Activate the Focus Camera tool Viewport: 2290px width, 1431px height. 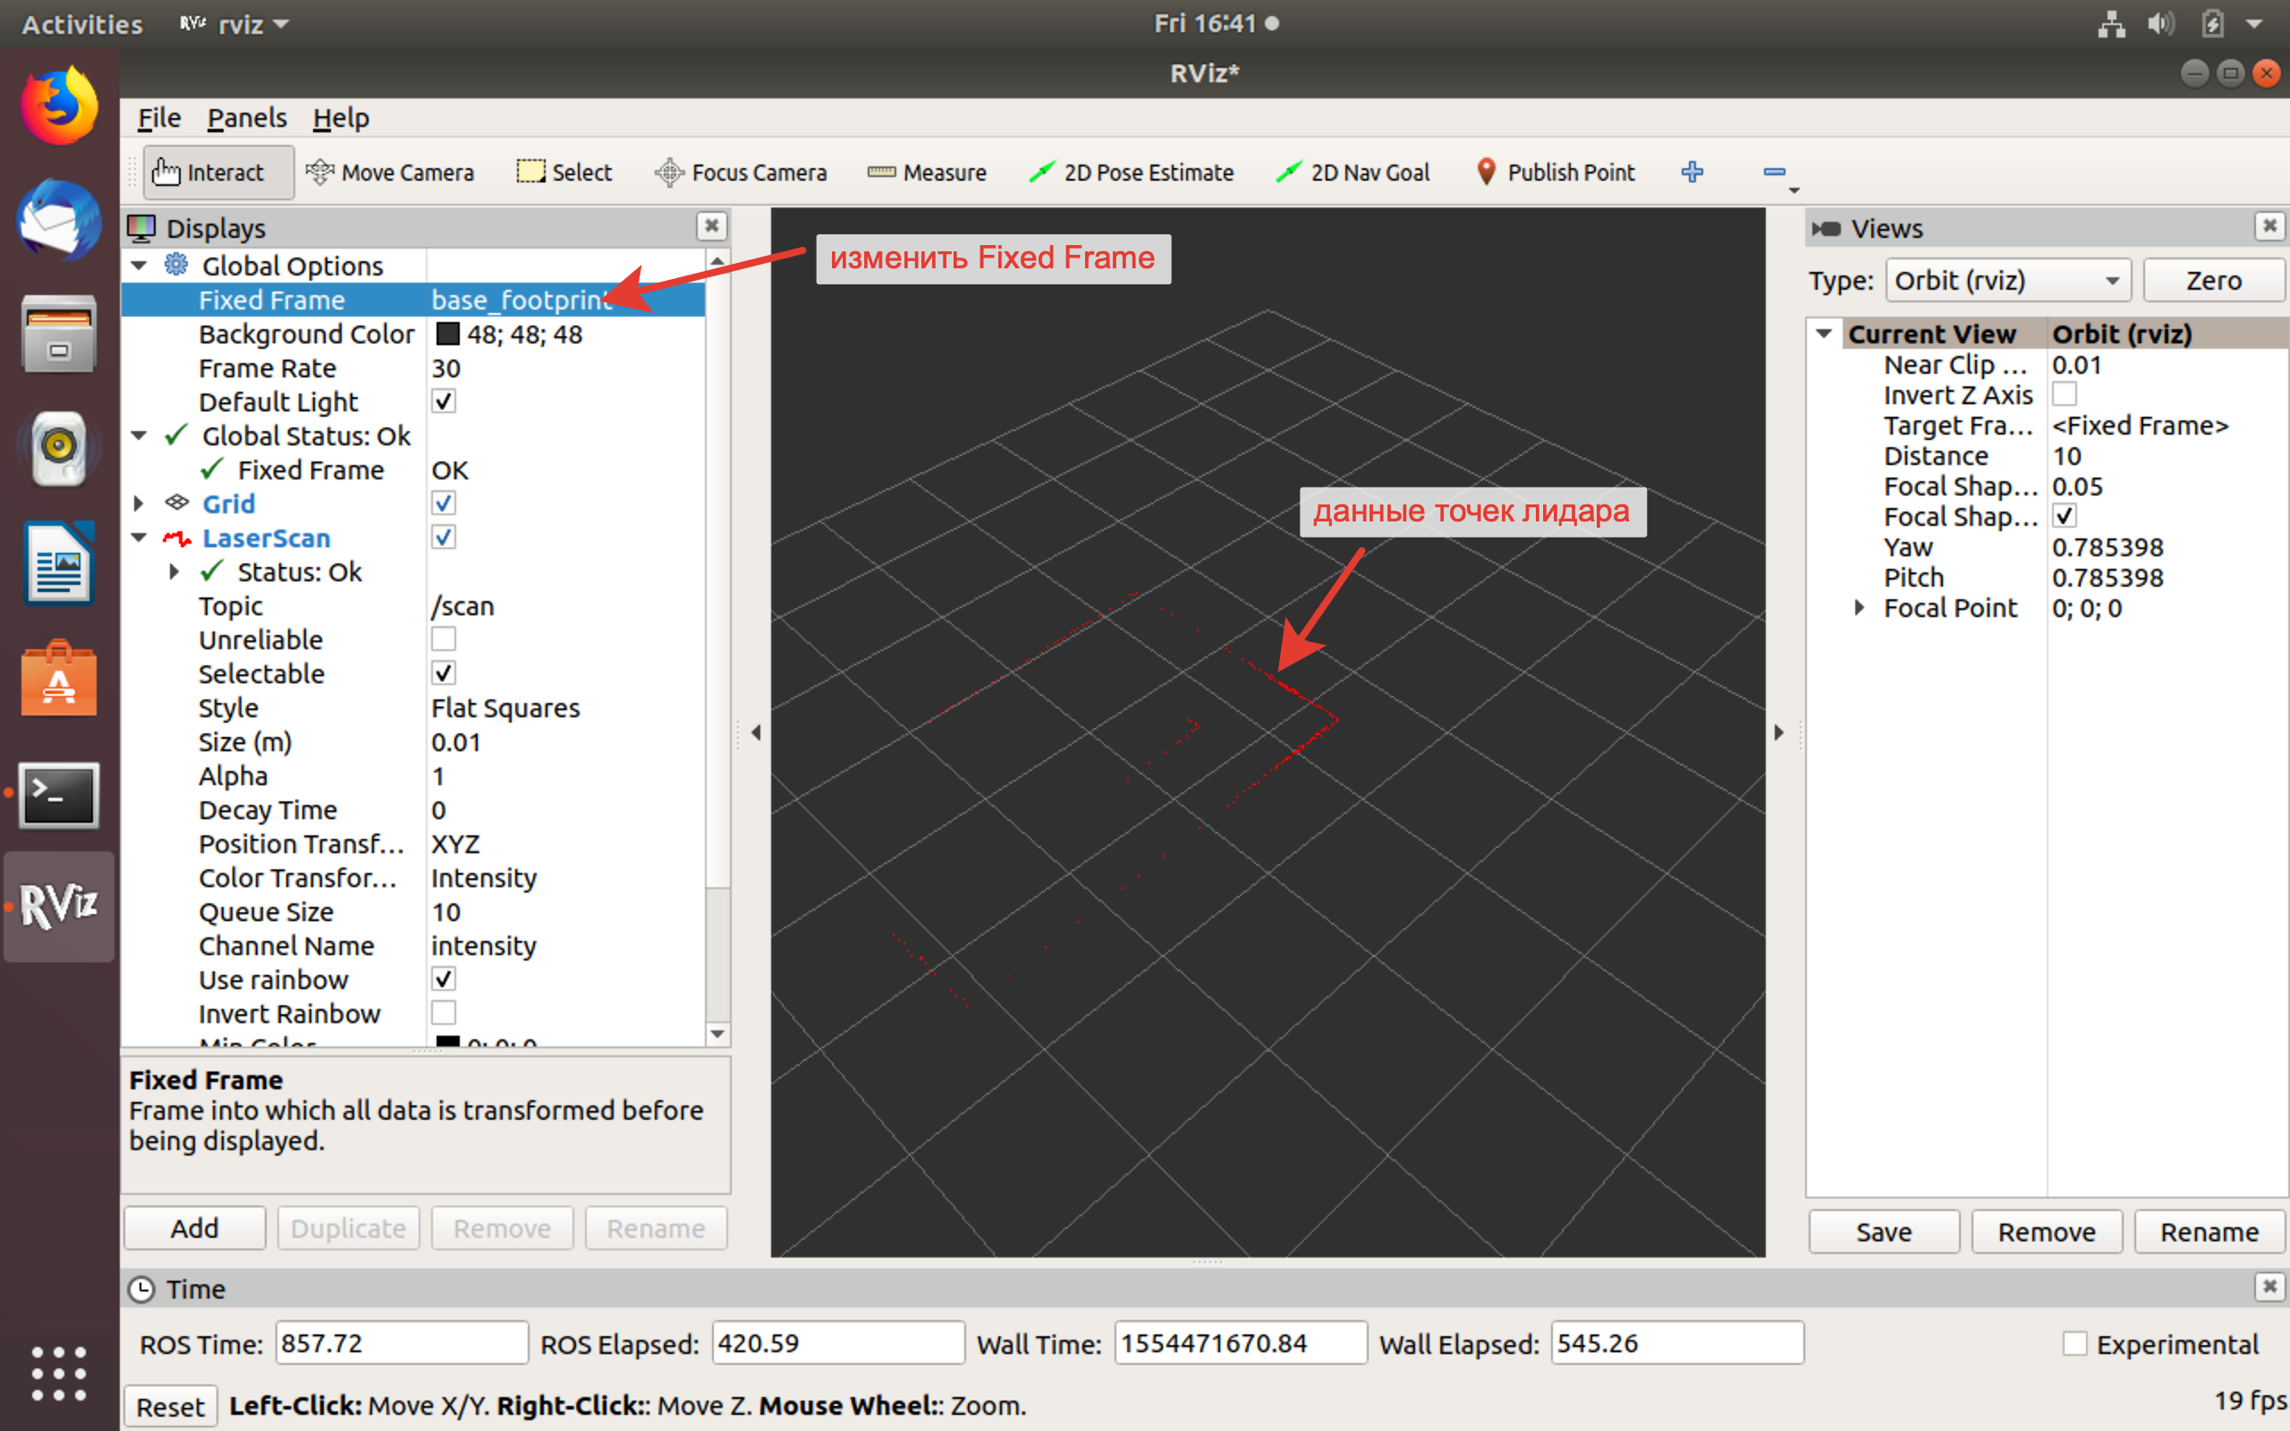coord(741,173)
